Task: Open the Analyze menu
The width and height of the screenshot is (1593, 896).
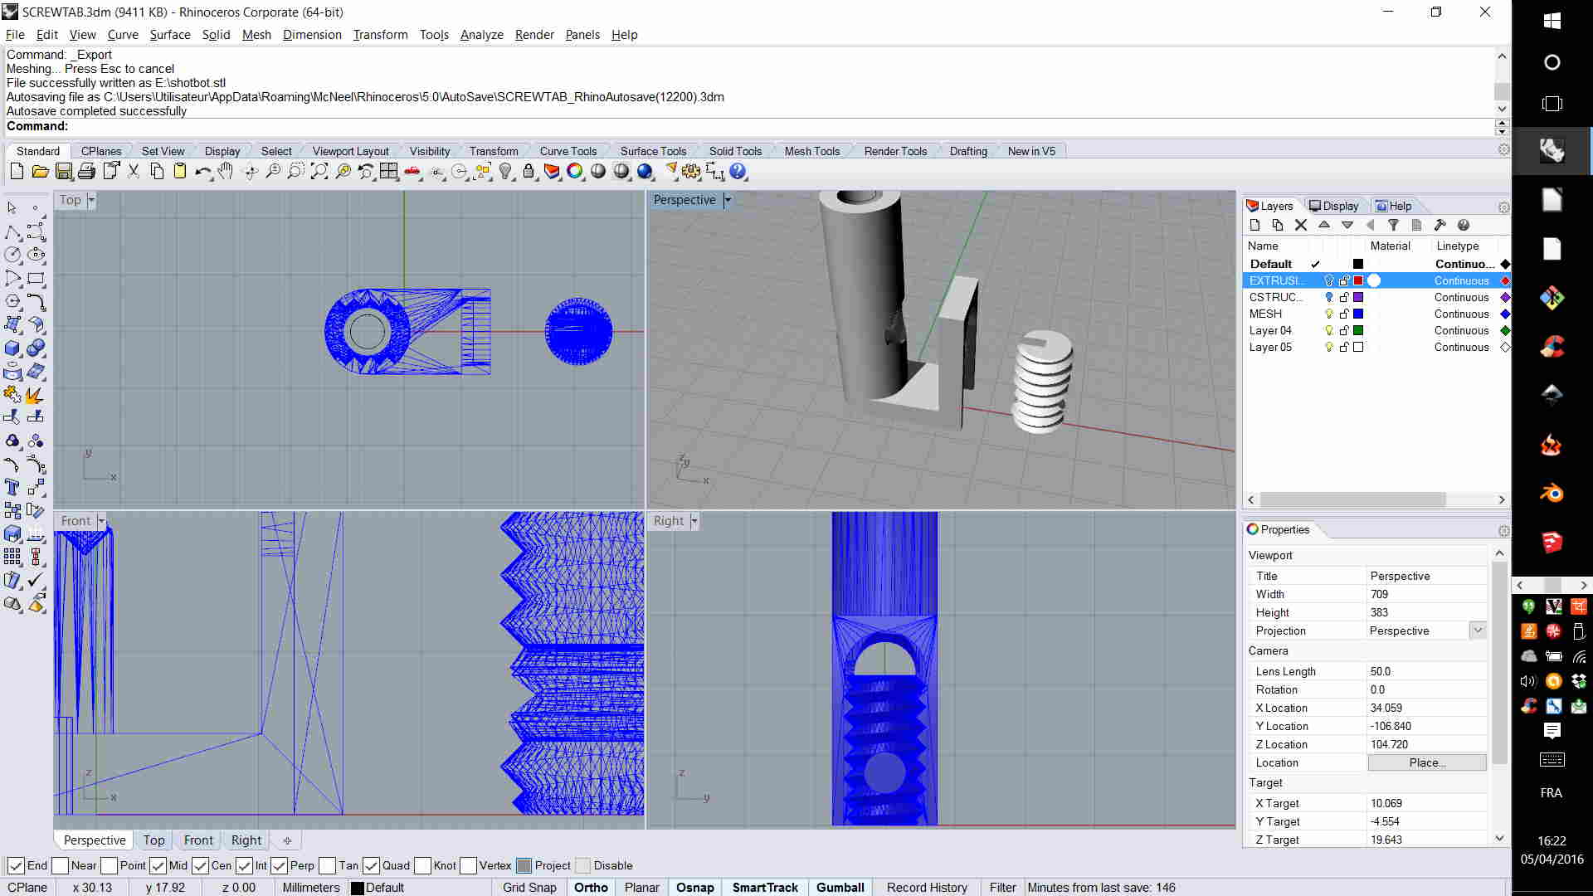Action: pos(481,35)
